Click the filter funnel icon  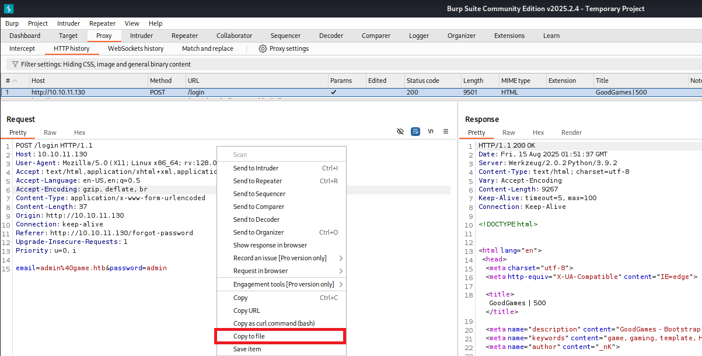tap(14, 64)
